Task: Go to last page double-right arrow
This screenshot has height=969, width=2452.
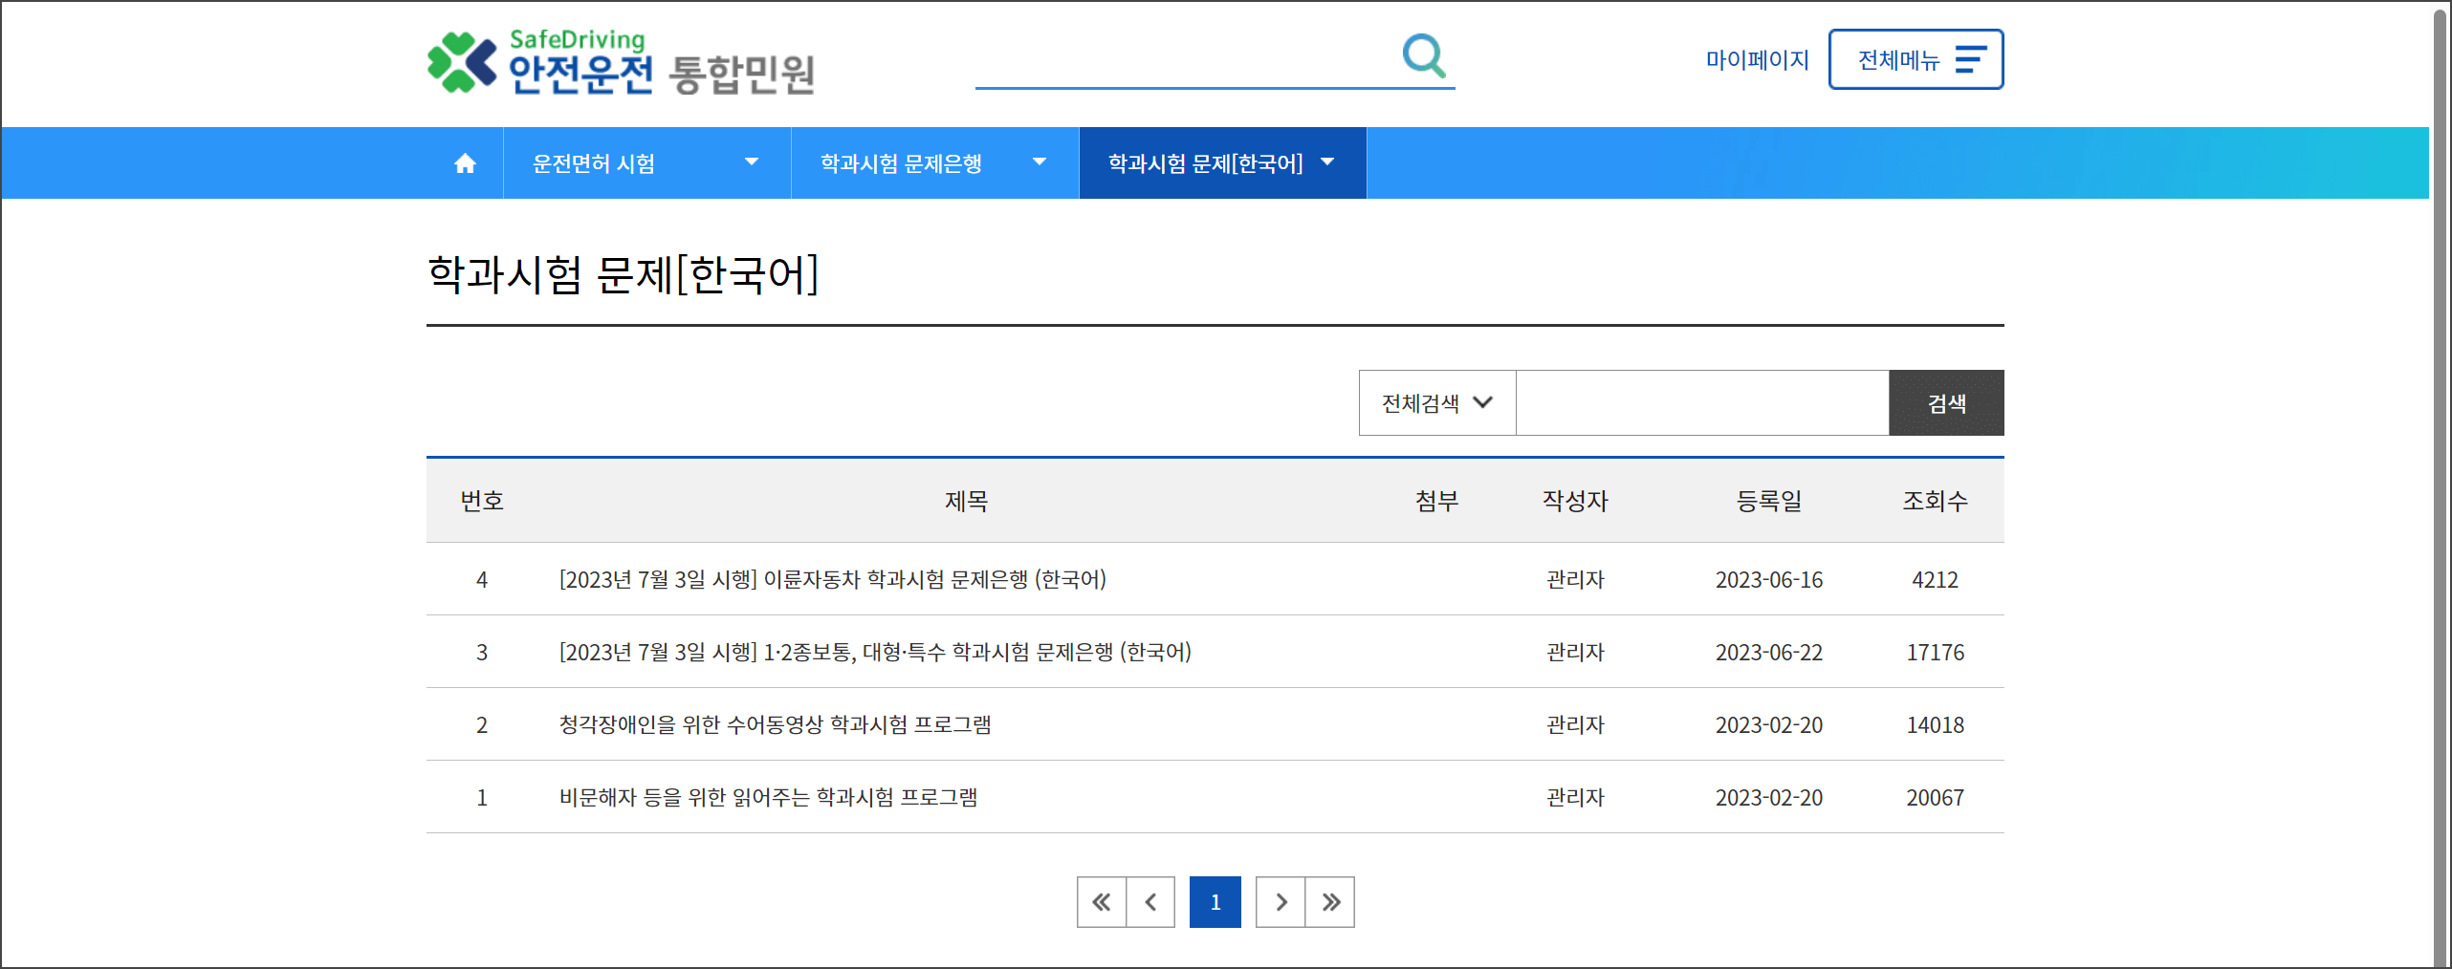Action: pyautogui.click(x=1330, y=902)
